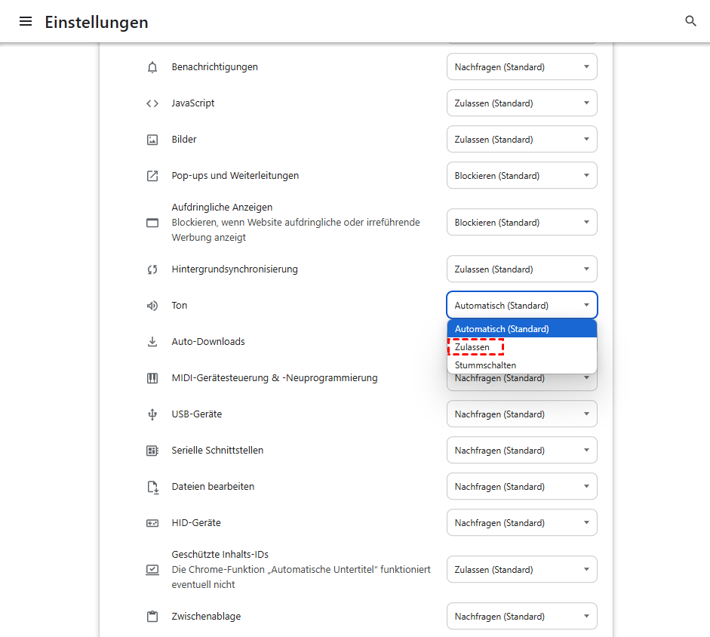710x637 pixels.
Task: Open the Aufdringliche Anzeigen dropdown
Action: click(521, 223)
